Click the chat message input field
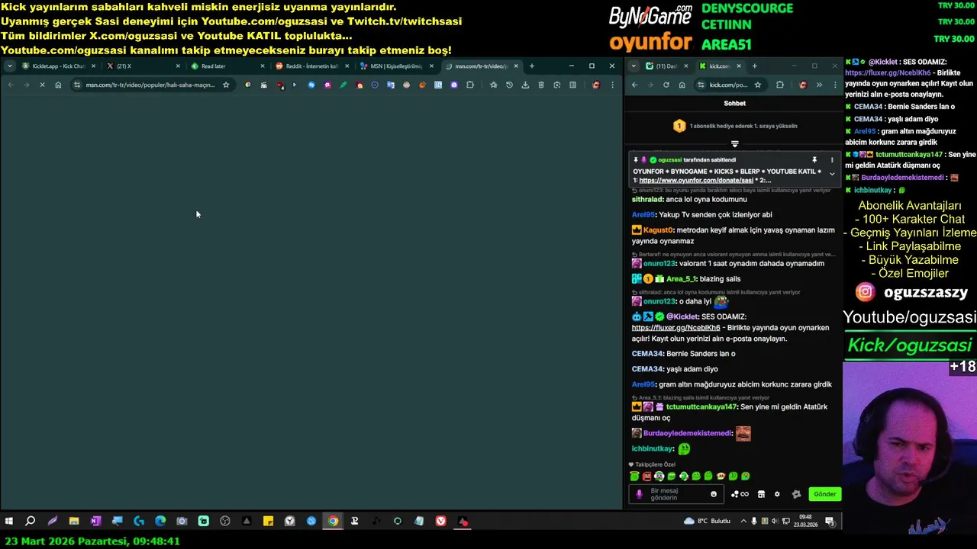Screen dimensions: 977x549 [678, 494]
